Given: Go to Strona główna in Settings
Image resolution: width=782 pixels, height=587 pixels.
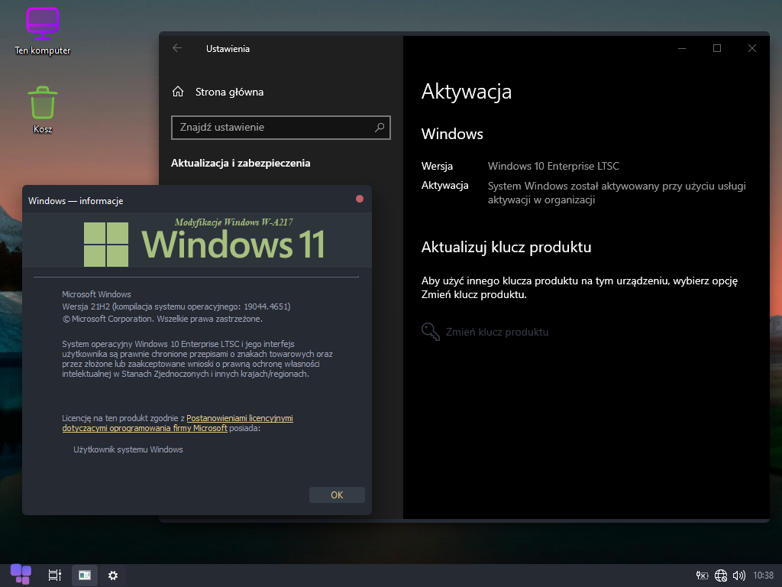Looking at the screenshot, I should (229, 92).
